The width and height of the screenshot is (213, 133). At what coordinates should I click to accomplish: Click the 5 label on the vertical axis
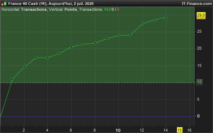pyautogui.click(x=198, y=99)
